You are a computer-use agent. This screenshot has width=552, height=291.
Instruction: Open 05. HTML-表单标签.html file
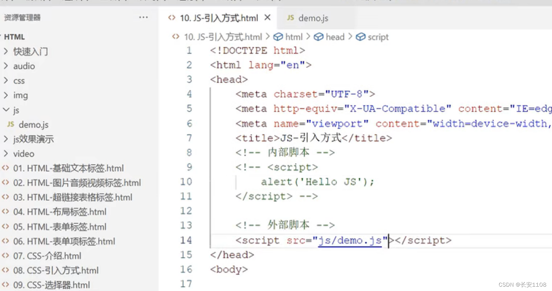(60, 227)
